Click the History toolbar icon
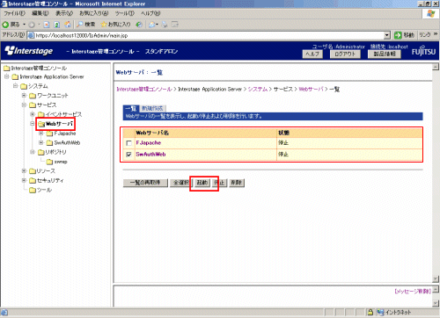This screenshot has width=440, height=318. 139,25
